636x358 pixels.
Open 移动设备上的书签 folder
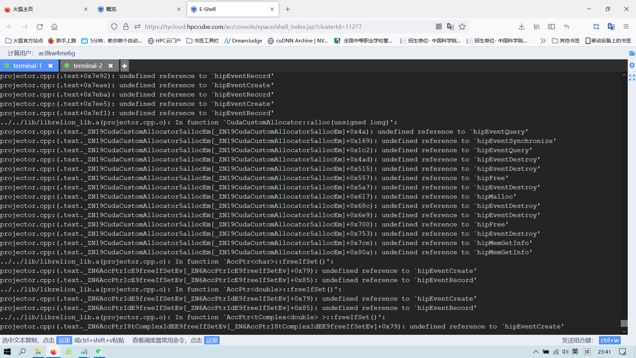click(608, 41)
